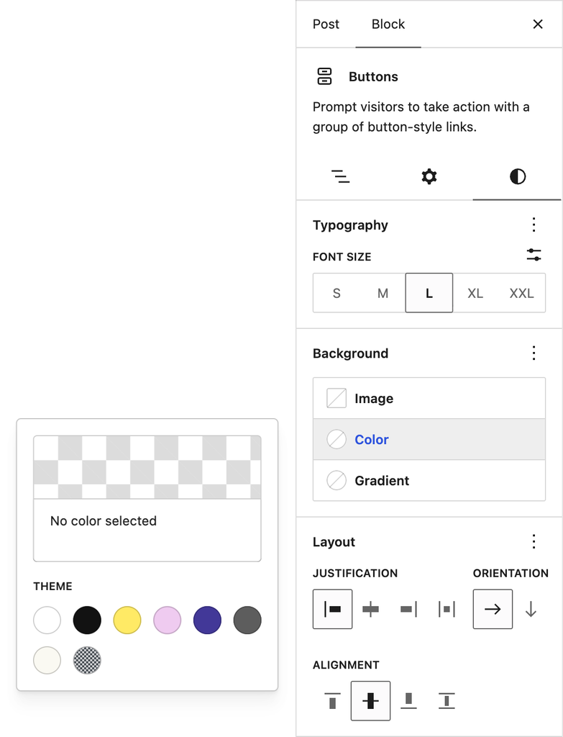The width and height of the screenshot is (563, 737).
Task: Open the List View tab icon
Action: point(340,177)
